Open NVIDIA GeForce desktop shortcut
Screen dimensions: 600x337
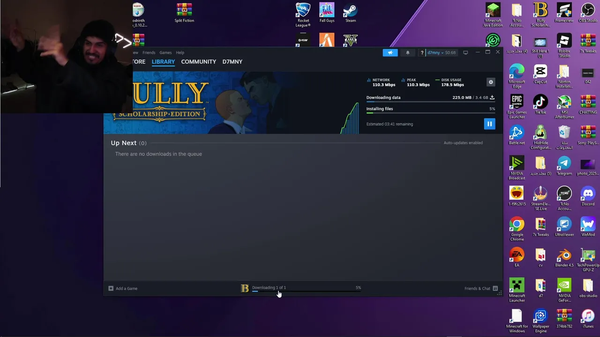pyautogui.click(x=564, y=290)
